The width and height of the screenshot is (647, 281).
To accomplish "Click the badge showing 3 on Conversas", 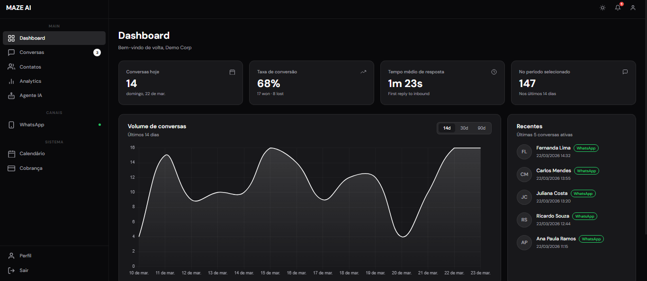I will click(x=97, y=52).
